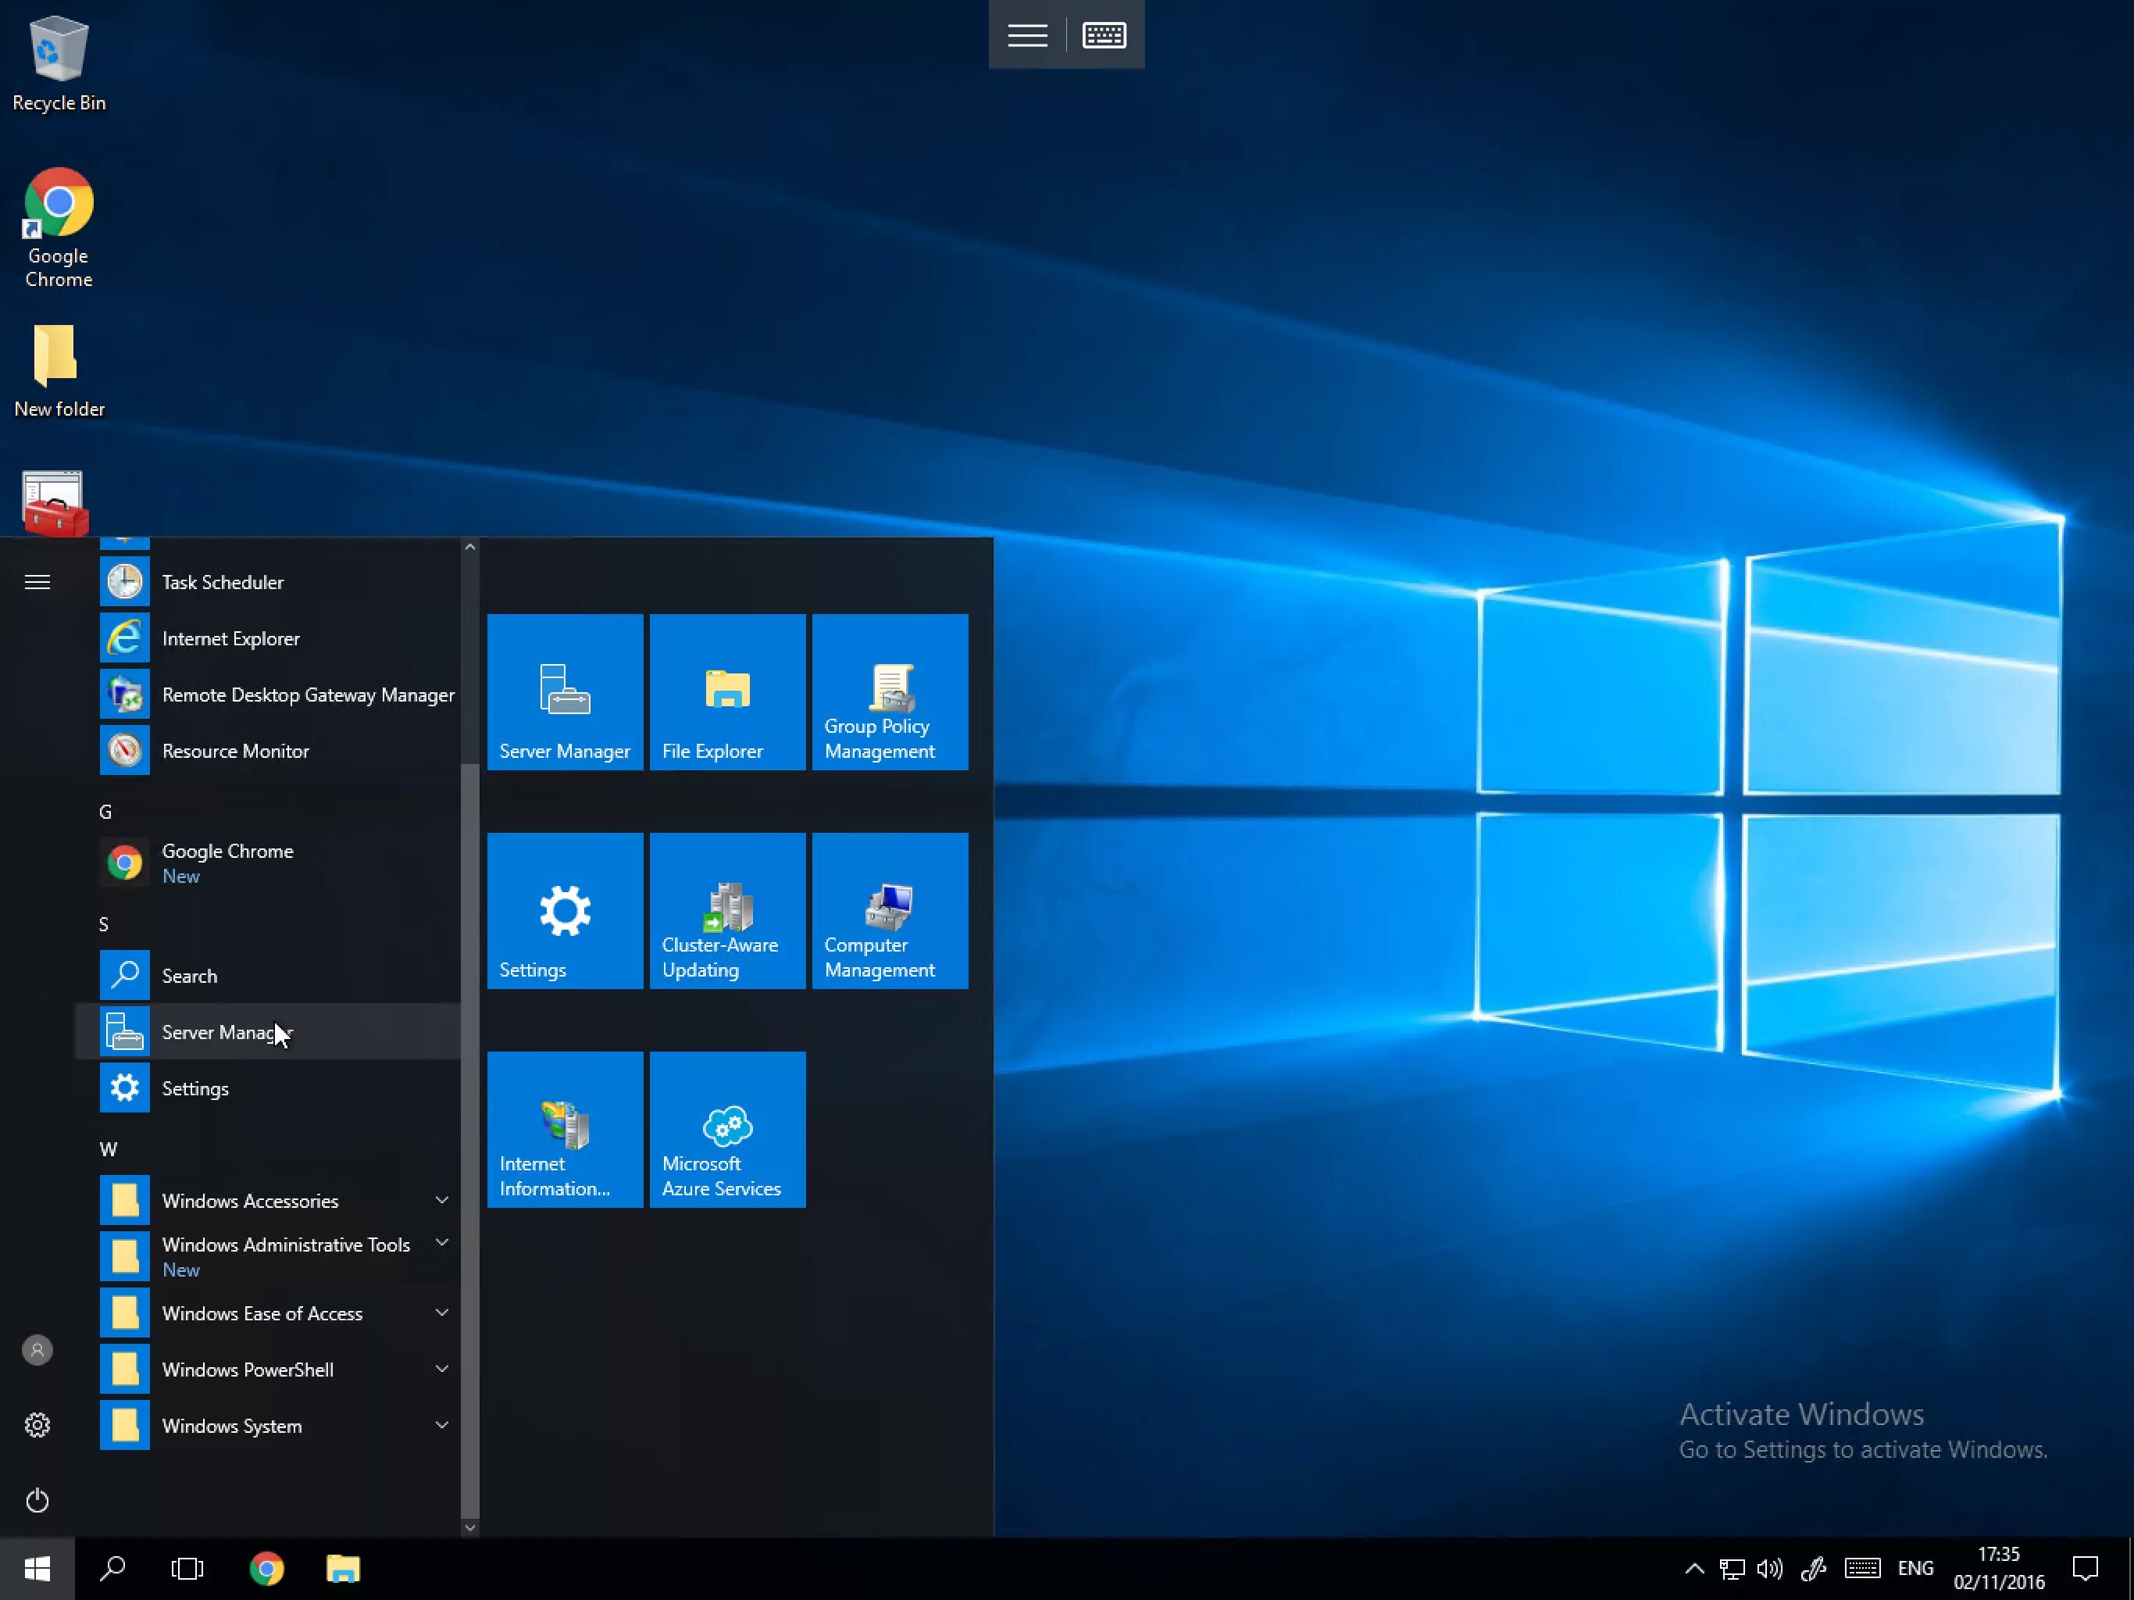Select Internet Explorer from app list

pyautogui.click(x=230, y=637)
